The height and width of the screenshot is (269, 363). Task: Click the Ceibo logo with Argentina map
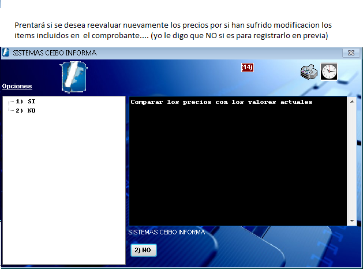point(74,77)
